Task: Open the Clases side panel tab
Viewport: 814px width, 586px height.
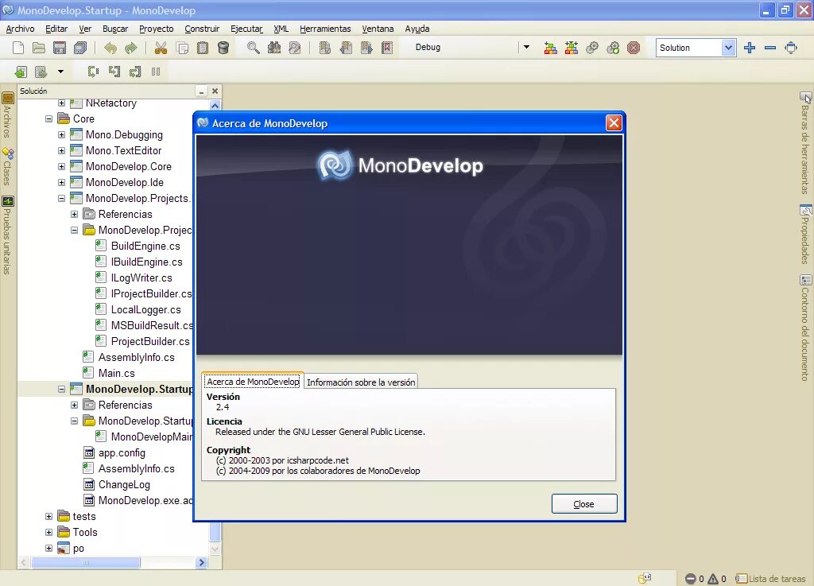Action: pyautogui.click(x=7, y=167)
